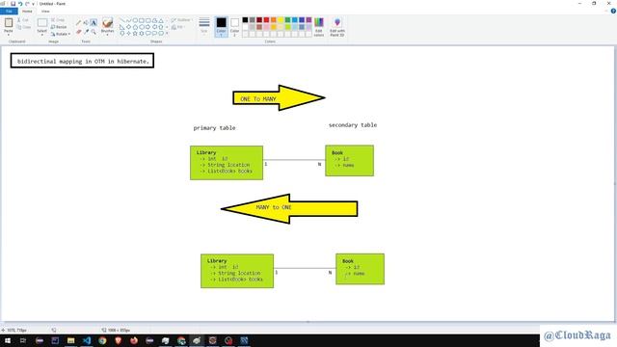Open Paint Help question mark icon

(613, 11)
